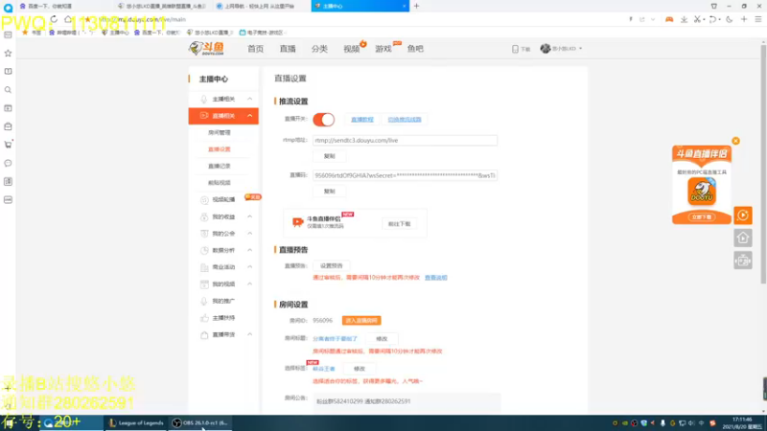Open 主播扶持 in the sidebar
Image resolution: width=767 pixels, height=431 pixels.
223,318
